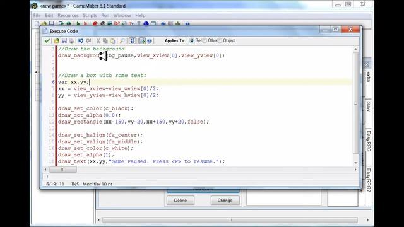Open the code editor help icon
The width and height of the screenshot is (404, 227).
[150, 40]
